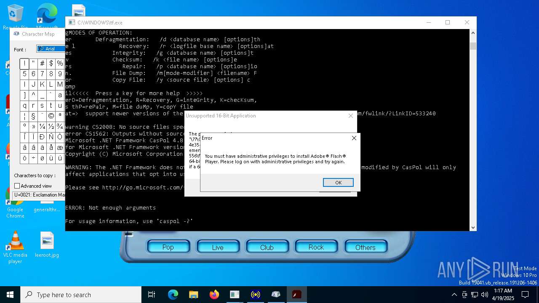The width and height of the screenshot is (539, 303).
Task: Select the Live genre button
Action: [218, 247]
